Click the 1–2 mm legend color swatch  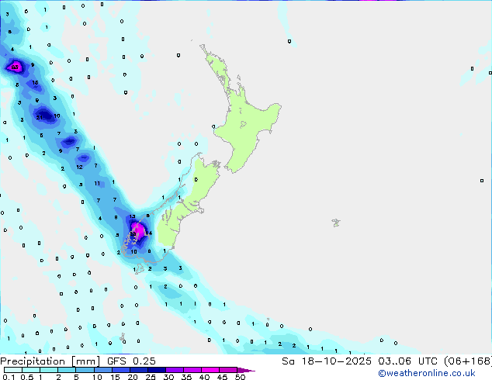[x=49, y=370]
